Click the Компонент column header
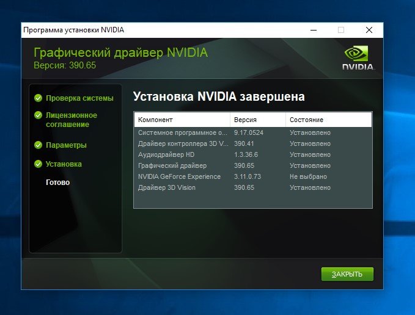 tap(182, 120)
